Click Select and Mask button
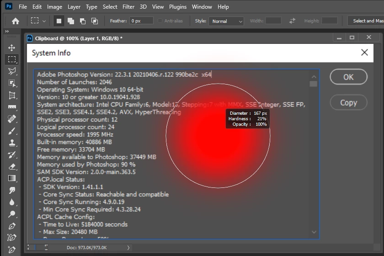The image size is (384, 256). 366,21
